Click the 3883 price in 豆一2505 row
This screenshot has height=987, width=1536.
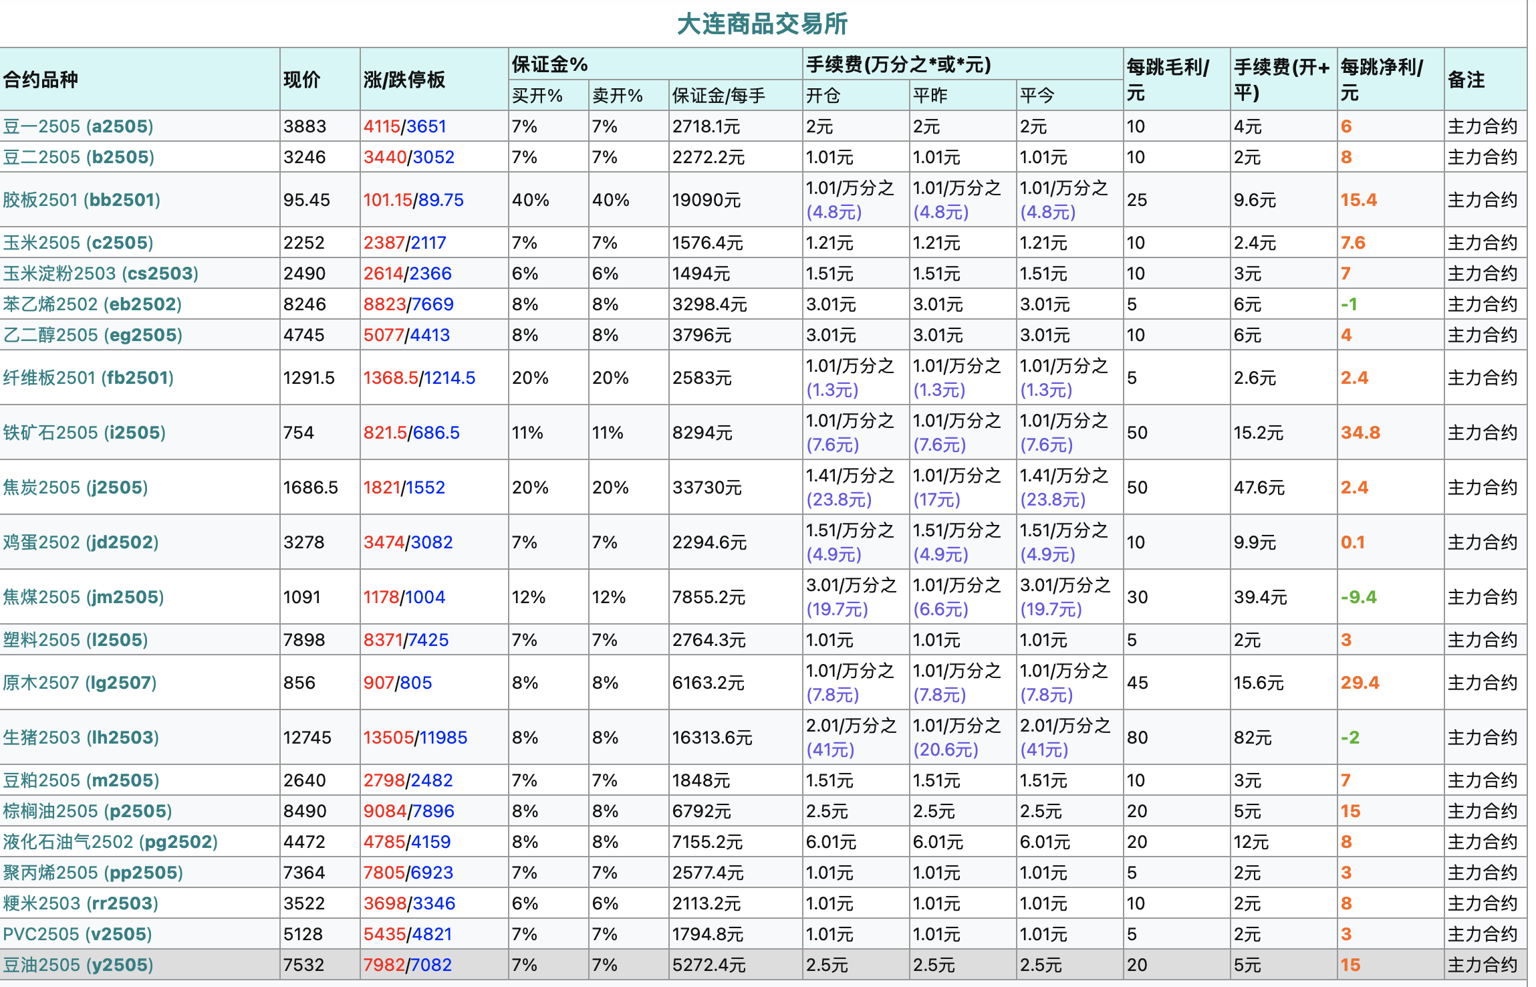click(x=305, y=126)
